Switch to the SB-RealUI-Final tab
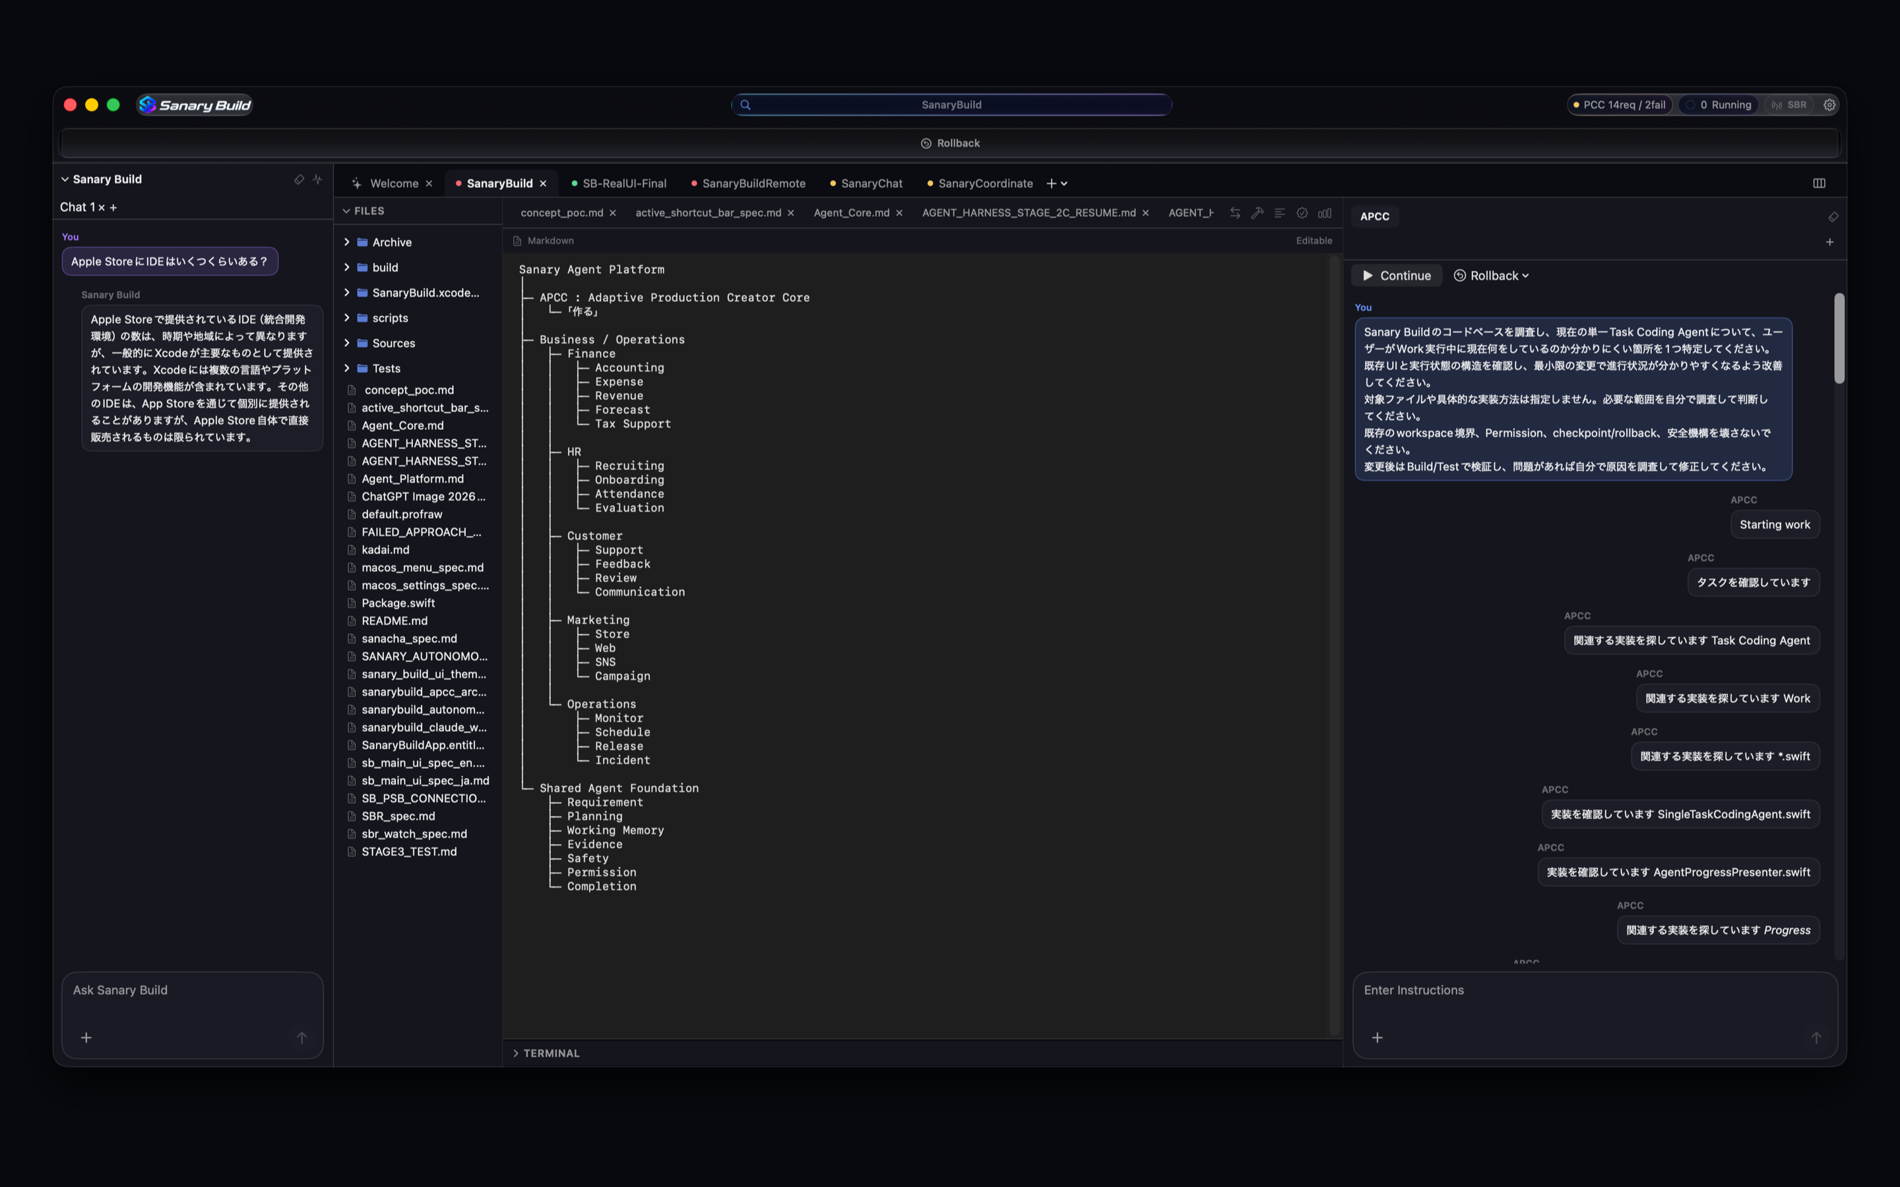The width and height of the screenshot is (1900, 1187). tap(619, 183)
